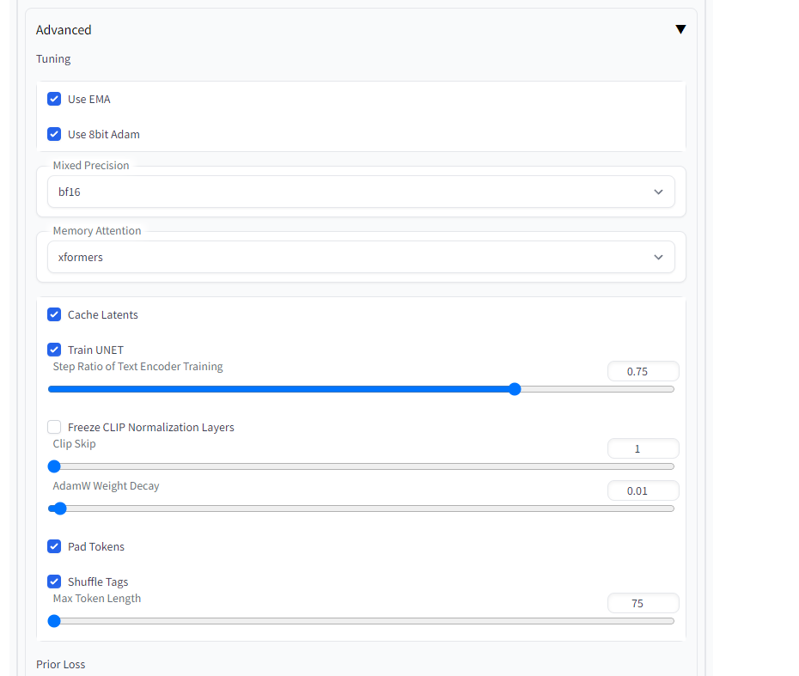Disable Shuffle Tags
The height and width of the screenshot is (676, 799).
pyautogui.click(x=54, y=582)
